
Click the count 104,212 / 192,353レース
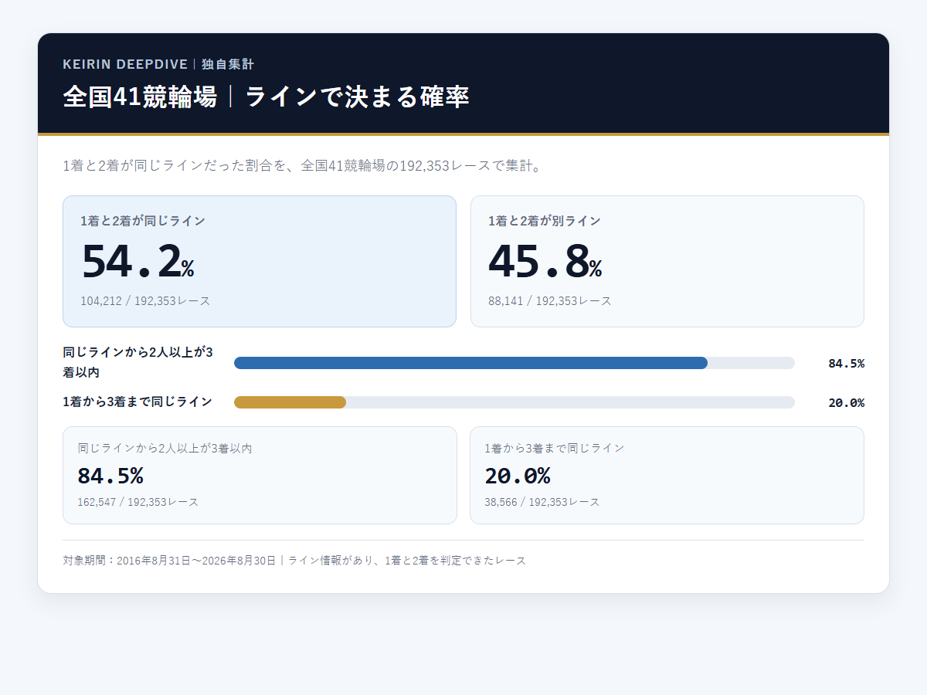click(145, 300)
